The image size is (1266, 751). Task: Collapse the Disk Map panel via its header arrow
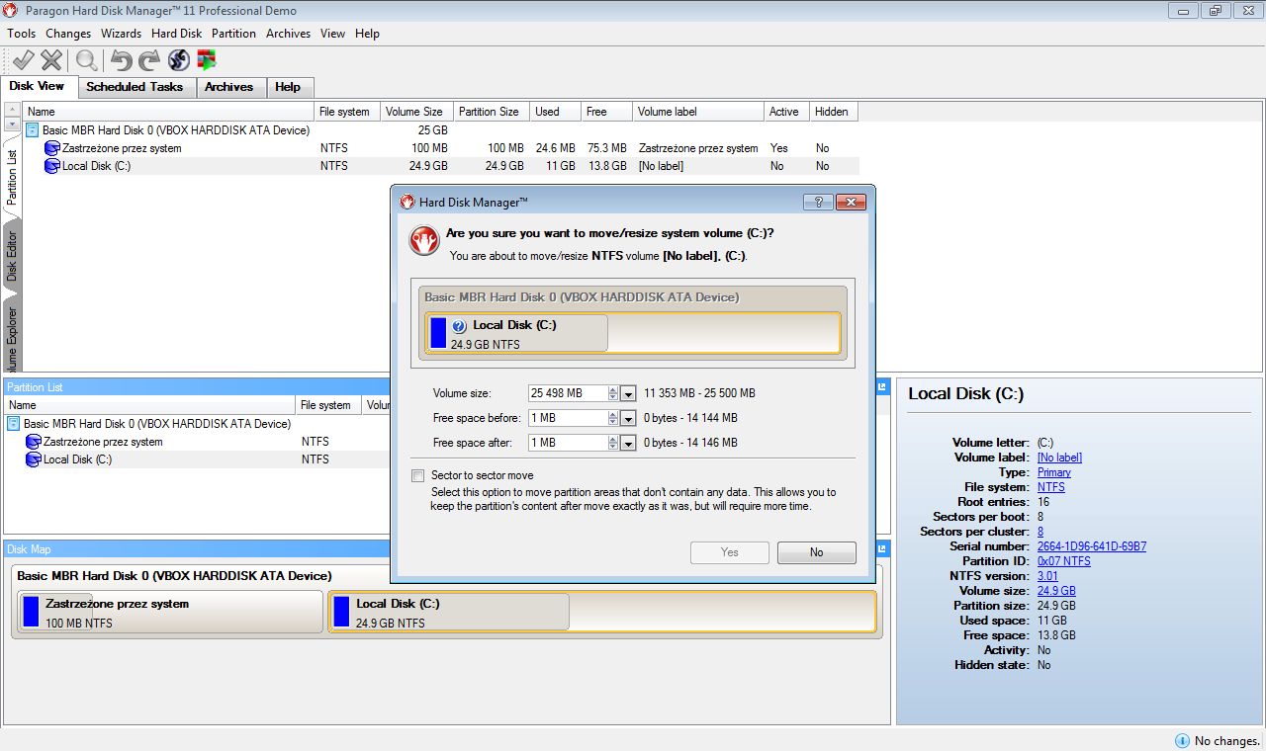(x=883, y=548)
